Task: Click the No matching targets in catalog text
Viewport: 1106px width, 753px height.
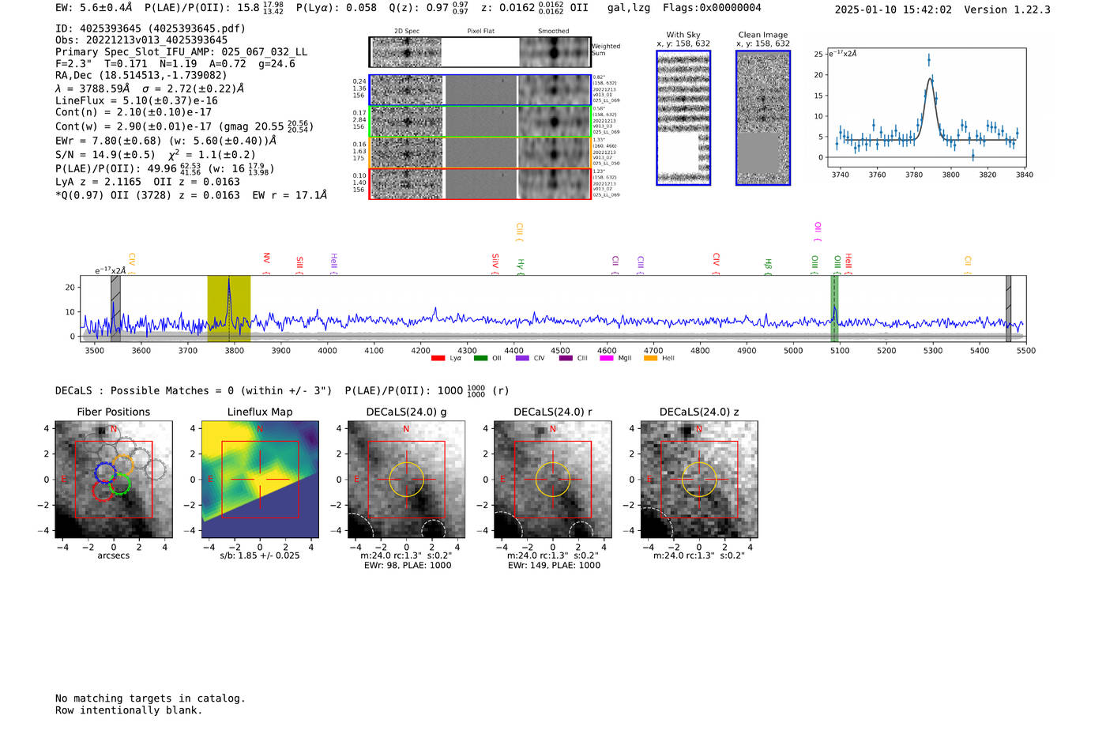Action: pos(150,698)
